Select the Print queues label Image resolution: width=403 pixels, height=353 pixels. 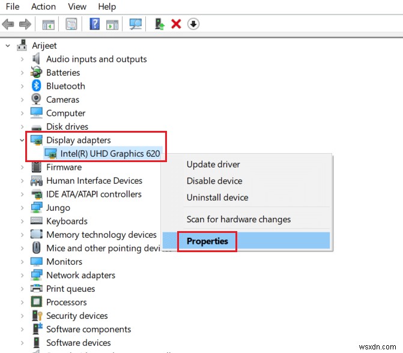pos(70,289)
